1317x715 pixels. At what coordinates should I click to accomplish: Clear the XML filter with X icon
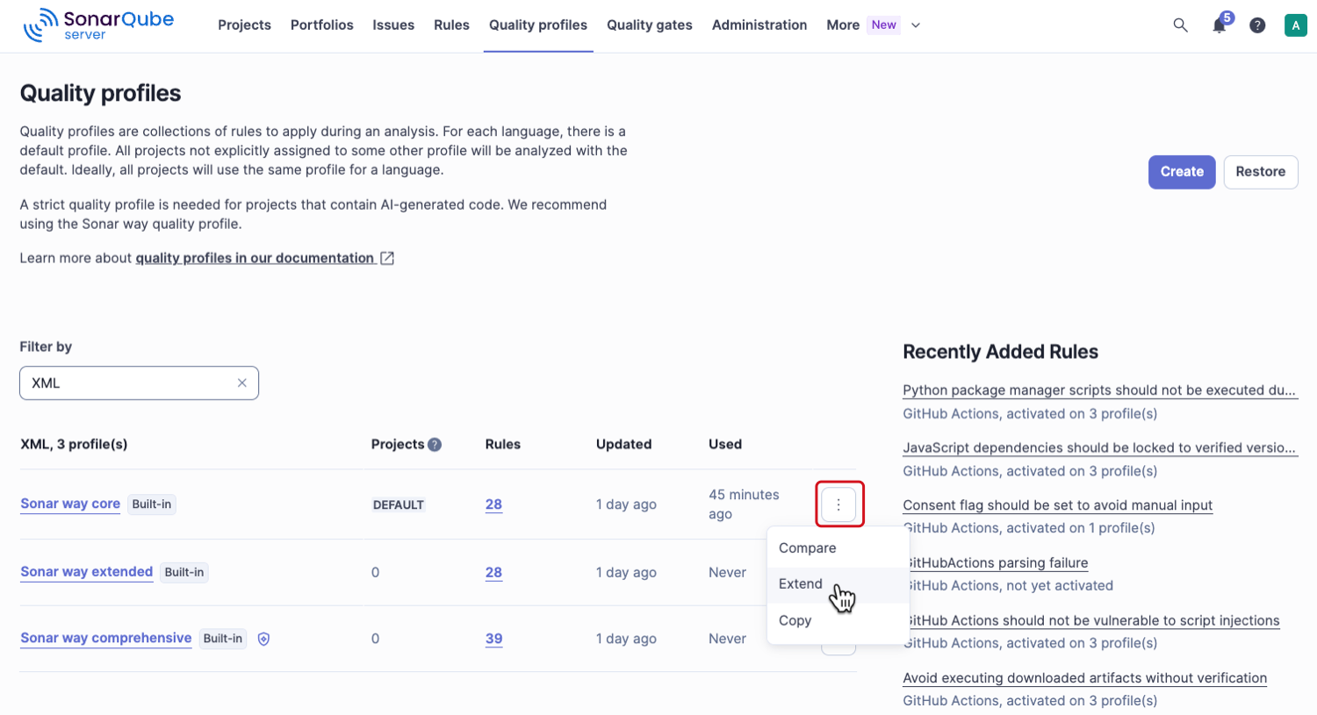pyautogui.click(x=242, y=383)
